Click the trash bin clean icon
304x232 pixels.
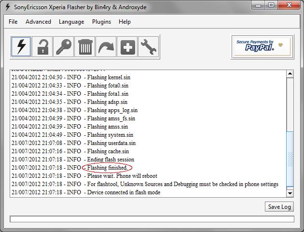[85, 47]
